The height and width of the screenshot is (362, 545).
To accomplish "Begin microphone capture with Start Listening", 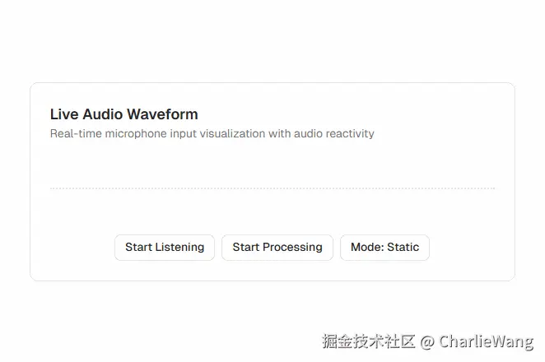I will pos(165,248).
